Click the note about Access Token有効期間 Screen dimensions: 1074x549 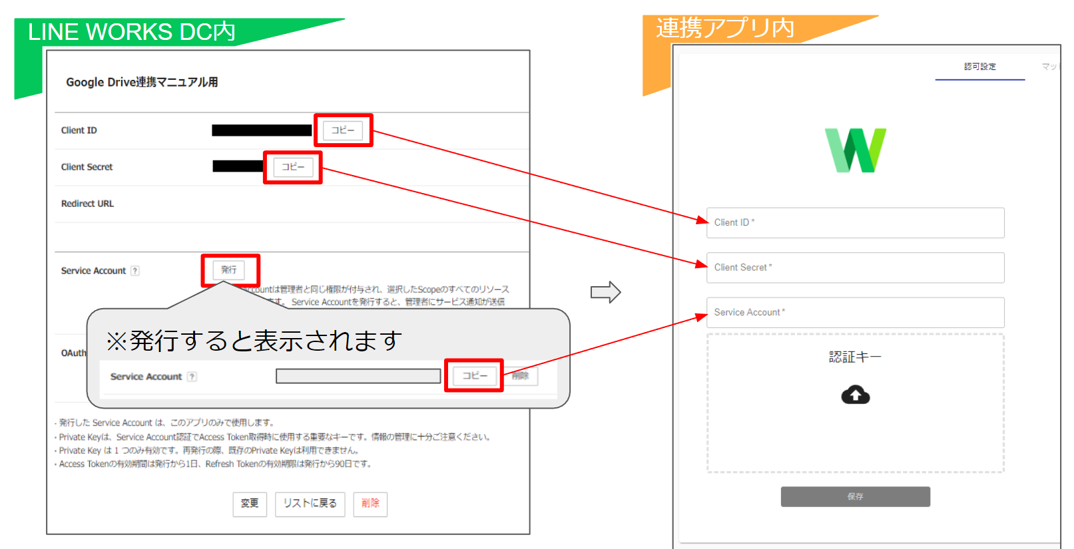pos(213,464)
